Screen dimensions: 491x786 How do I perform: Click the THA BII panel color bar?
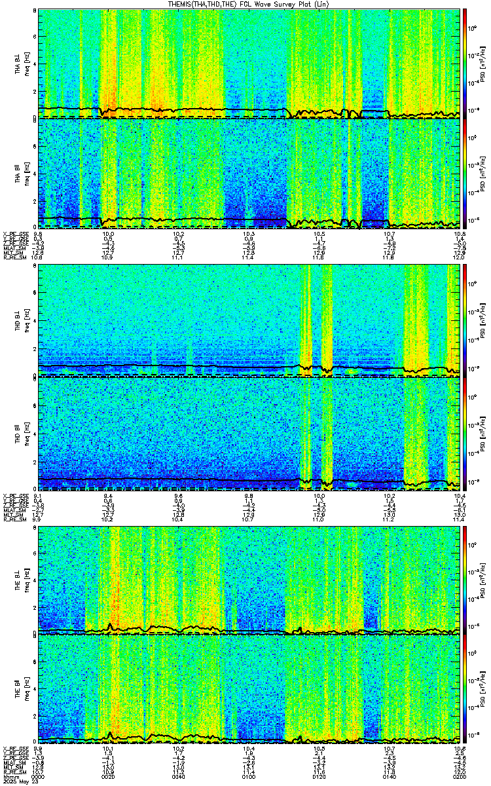[465, 173]
